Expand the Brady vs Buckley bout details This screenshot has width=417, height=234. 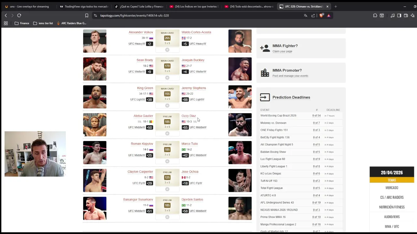[x=167, y=78]
